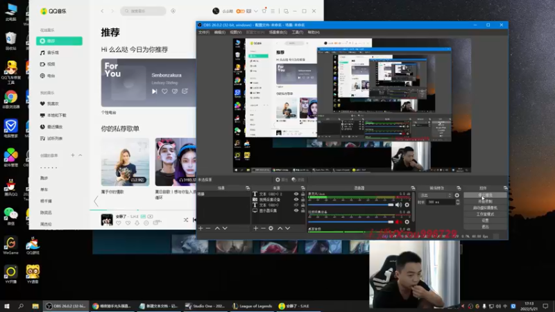Image resolution: width=555 pixels, height=312 pixels.
Task: Lock the 视频采集设备 source
Action: (302, 200)
